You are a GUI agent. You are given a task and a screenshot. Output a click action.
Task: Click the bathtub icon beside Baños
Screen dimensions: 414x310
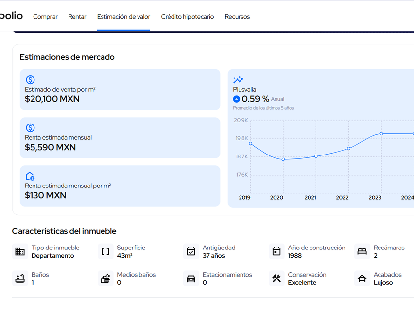pyautogui.click(x=20, y=279)
